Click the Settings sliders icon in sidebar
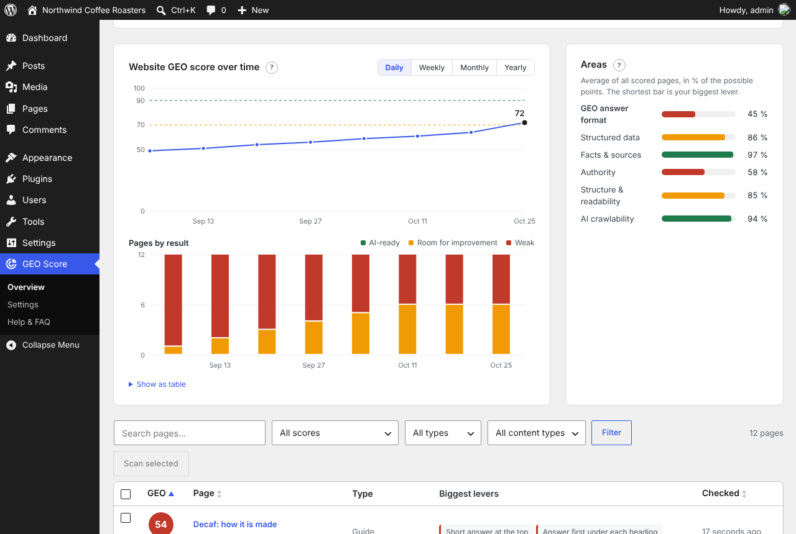This screenshot has height=534, width=796. (x=11, y=243)
